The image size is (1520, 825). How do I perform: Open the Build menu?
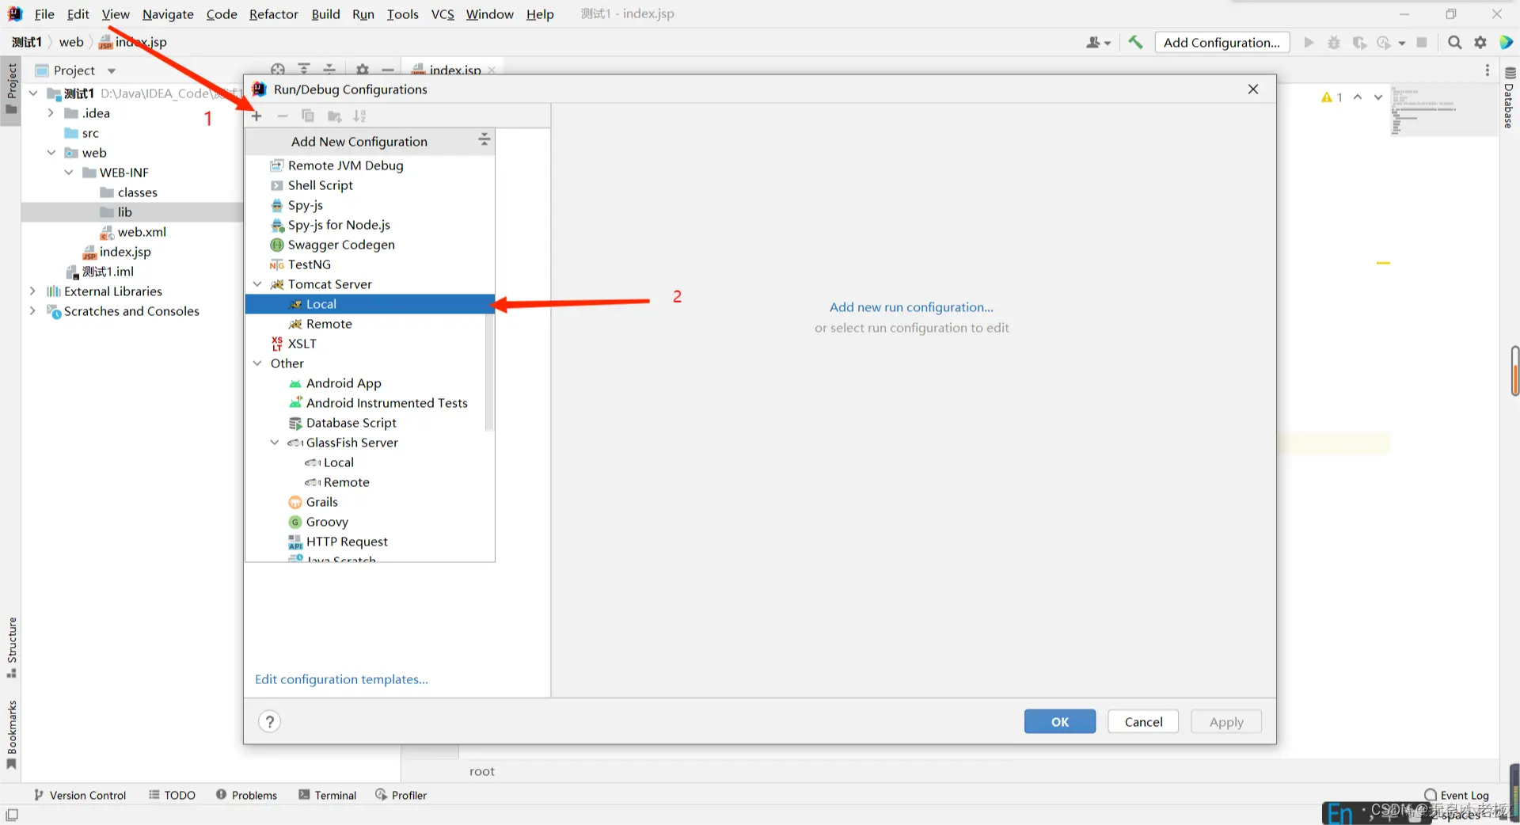(x=325, y=14)
